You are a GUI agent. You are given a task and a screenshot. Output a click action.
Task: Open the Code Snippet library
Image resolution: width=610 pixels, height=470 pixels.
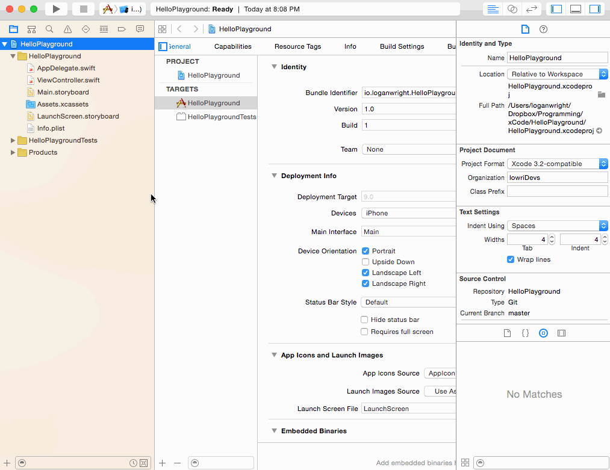525,333
